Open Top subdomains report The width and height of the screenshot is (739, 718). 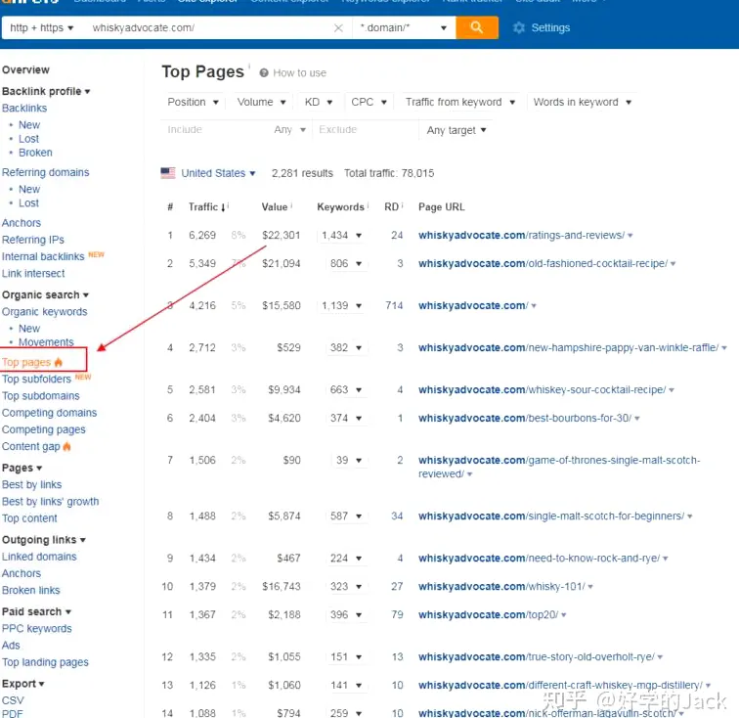[40, 396]
